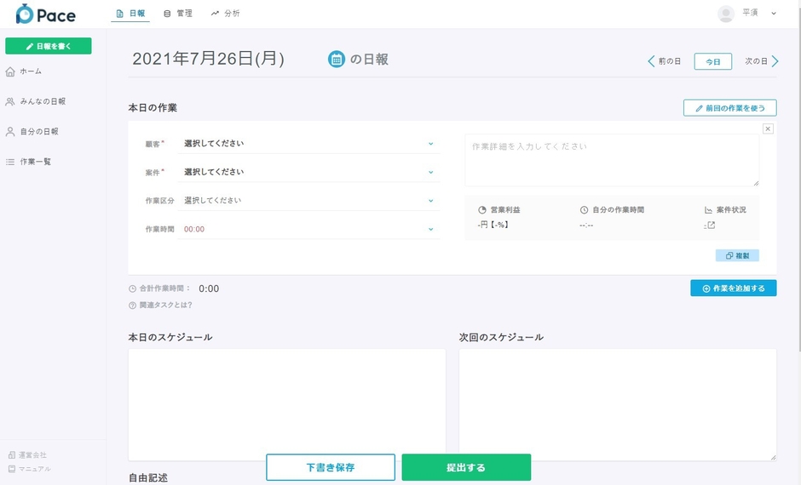
Task: Open the 分析 tab
Action: pyautogui.click(x=225, y=14)
